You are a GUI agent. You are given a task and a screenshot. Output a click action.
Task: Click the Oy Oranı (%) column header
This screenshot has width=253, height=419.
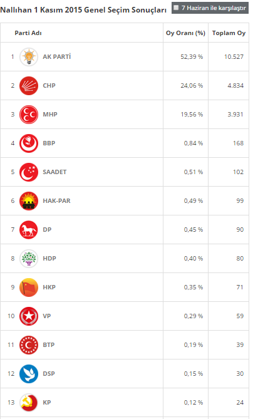(x=185, y=33)
